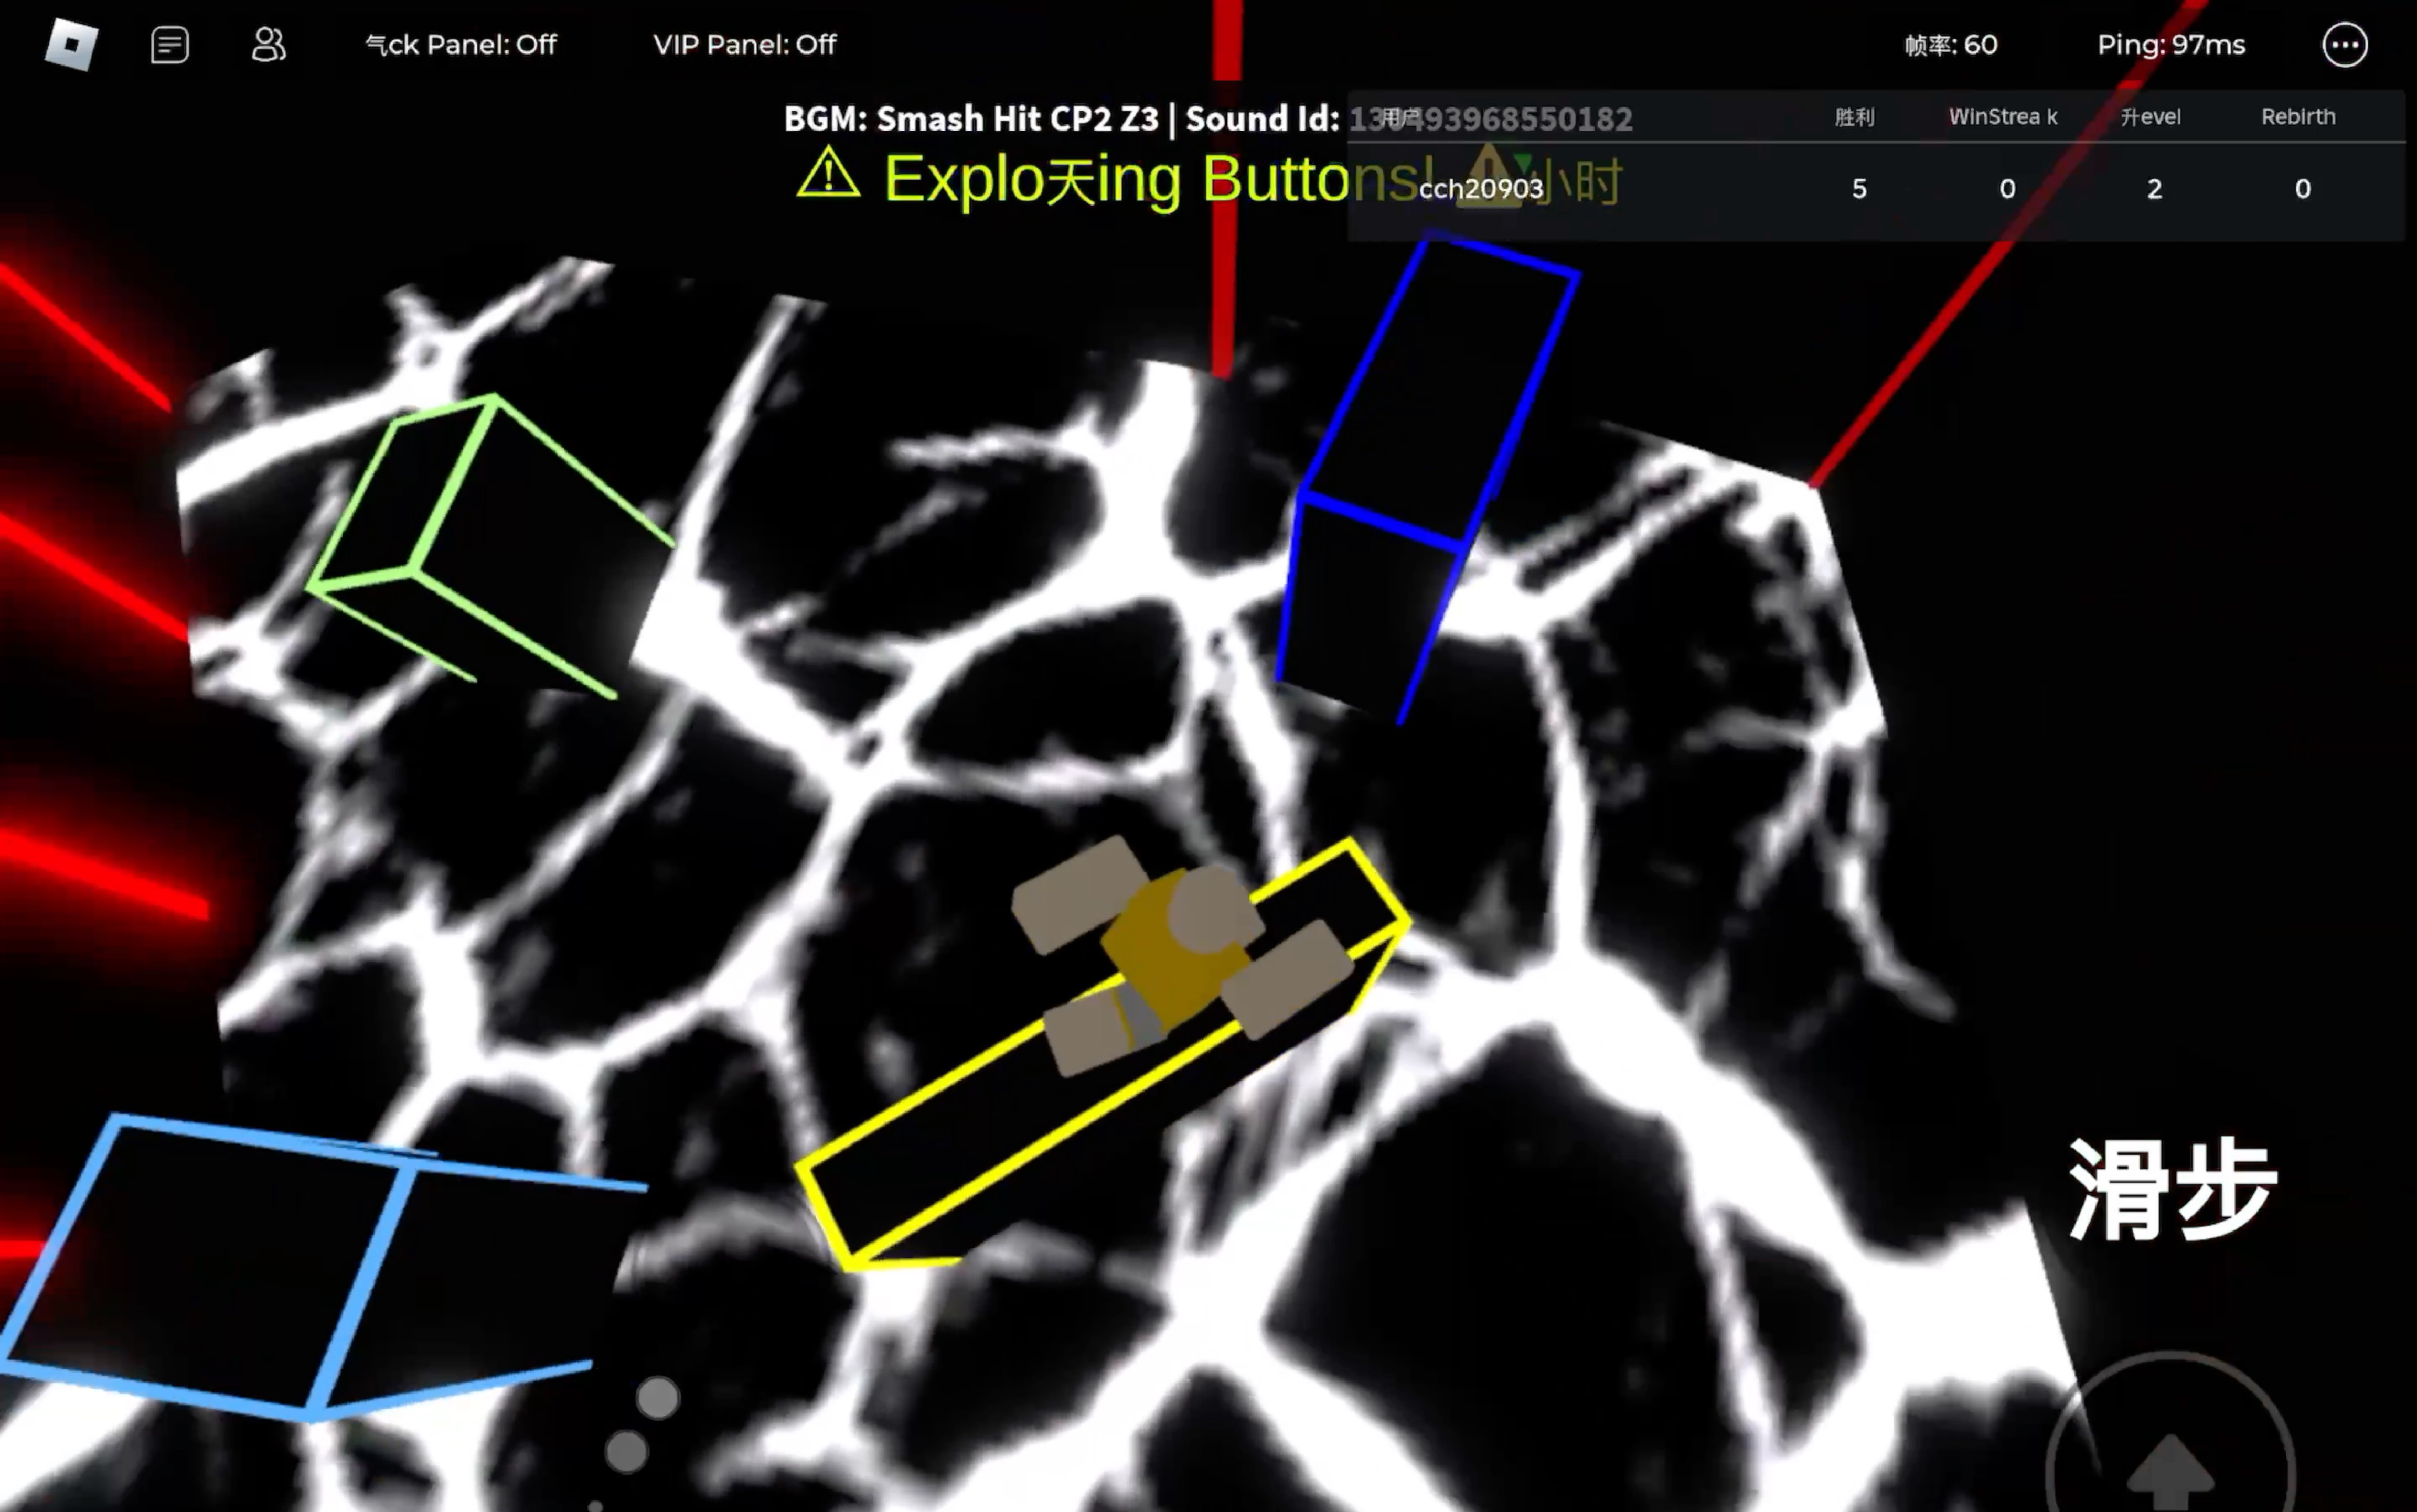Toggle the 'ck Panel: Off' switch
Screen dimensions: 2417x1512
point(461,45)
